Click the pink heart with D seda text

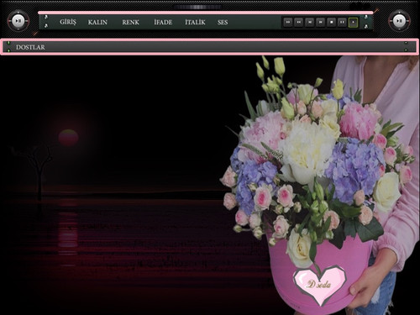[320, 285]
